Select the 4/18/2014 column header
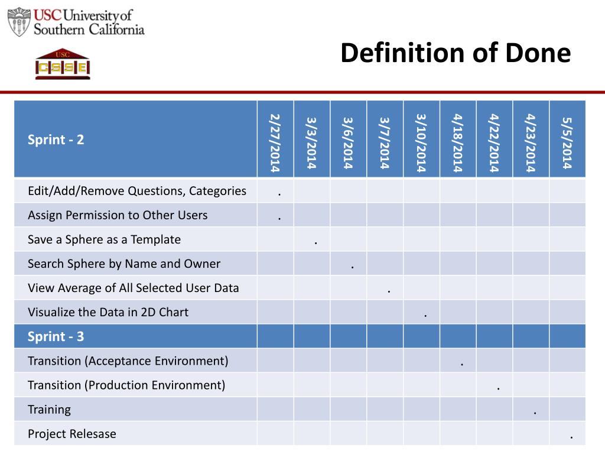605x454 pixels. tap(458, 139)
